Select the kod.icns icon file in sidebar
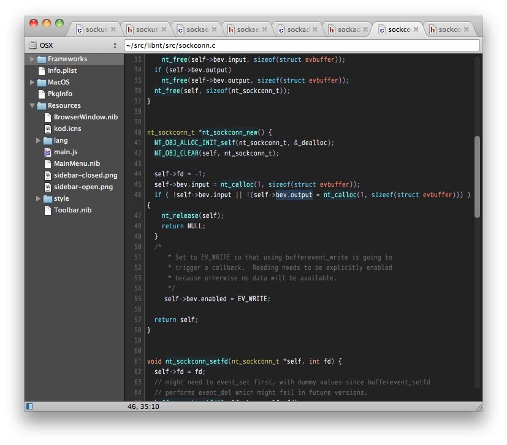The height and width of the screenshot is (445, 507). (48, 129)
